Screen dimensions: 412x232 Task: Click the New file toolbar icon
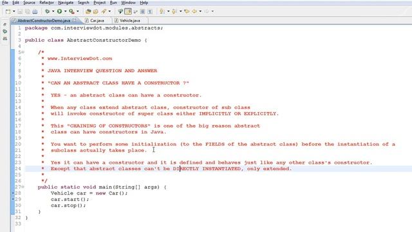[8, 12]
